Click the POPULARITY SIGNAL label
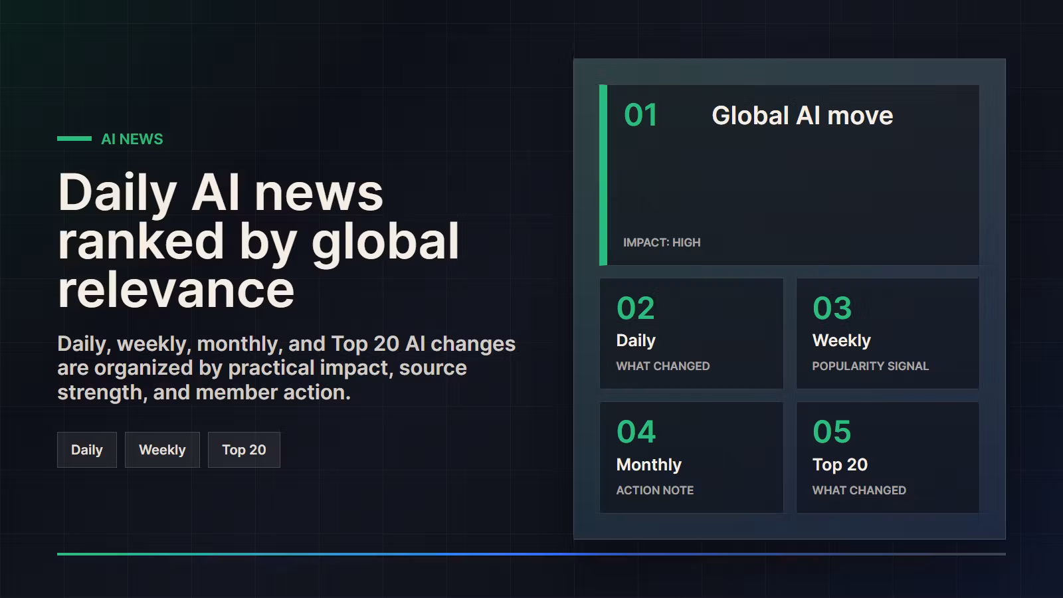1063x598 pixels. [x=870, y=366]
